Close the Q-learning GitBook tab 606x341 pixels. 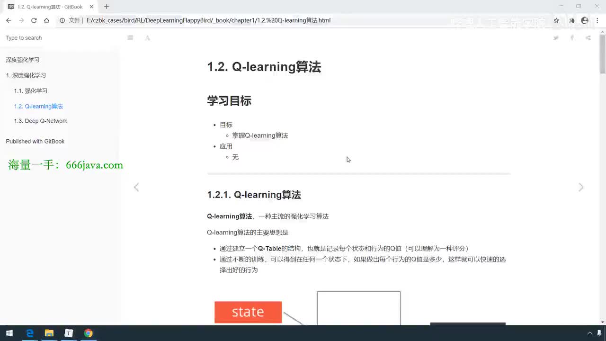(x=91, y=7)
